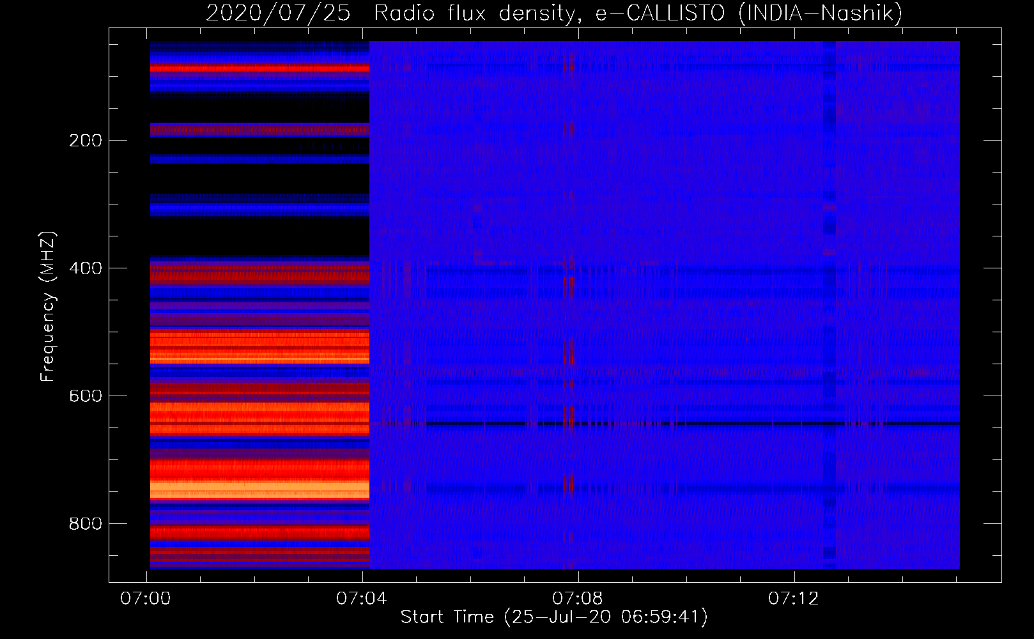Click the 800 frequency tick label
Image resolution: width=1034 pixels, height=639 pixels.
pyautogui.click(x=86, y=524)
